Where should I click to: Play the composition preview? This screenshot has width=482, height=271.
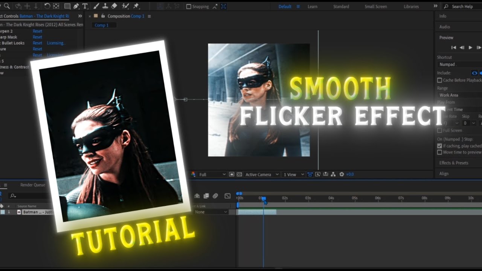470,47
